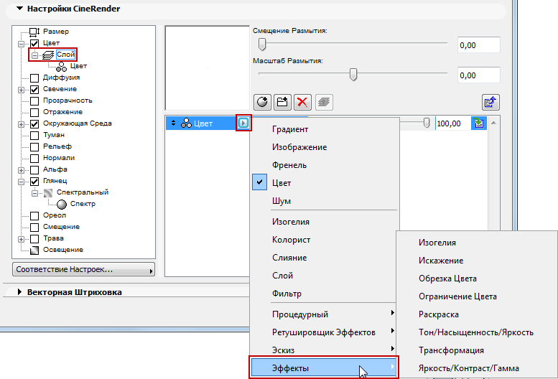Screen dimensions: 558x379
Task: Collapse the Спектральный tree node
Action: 35,193
